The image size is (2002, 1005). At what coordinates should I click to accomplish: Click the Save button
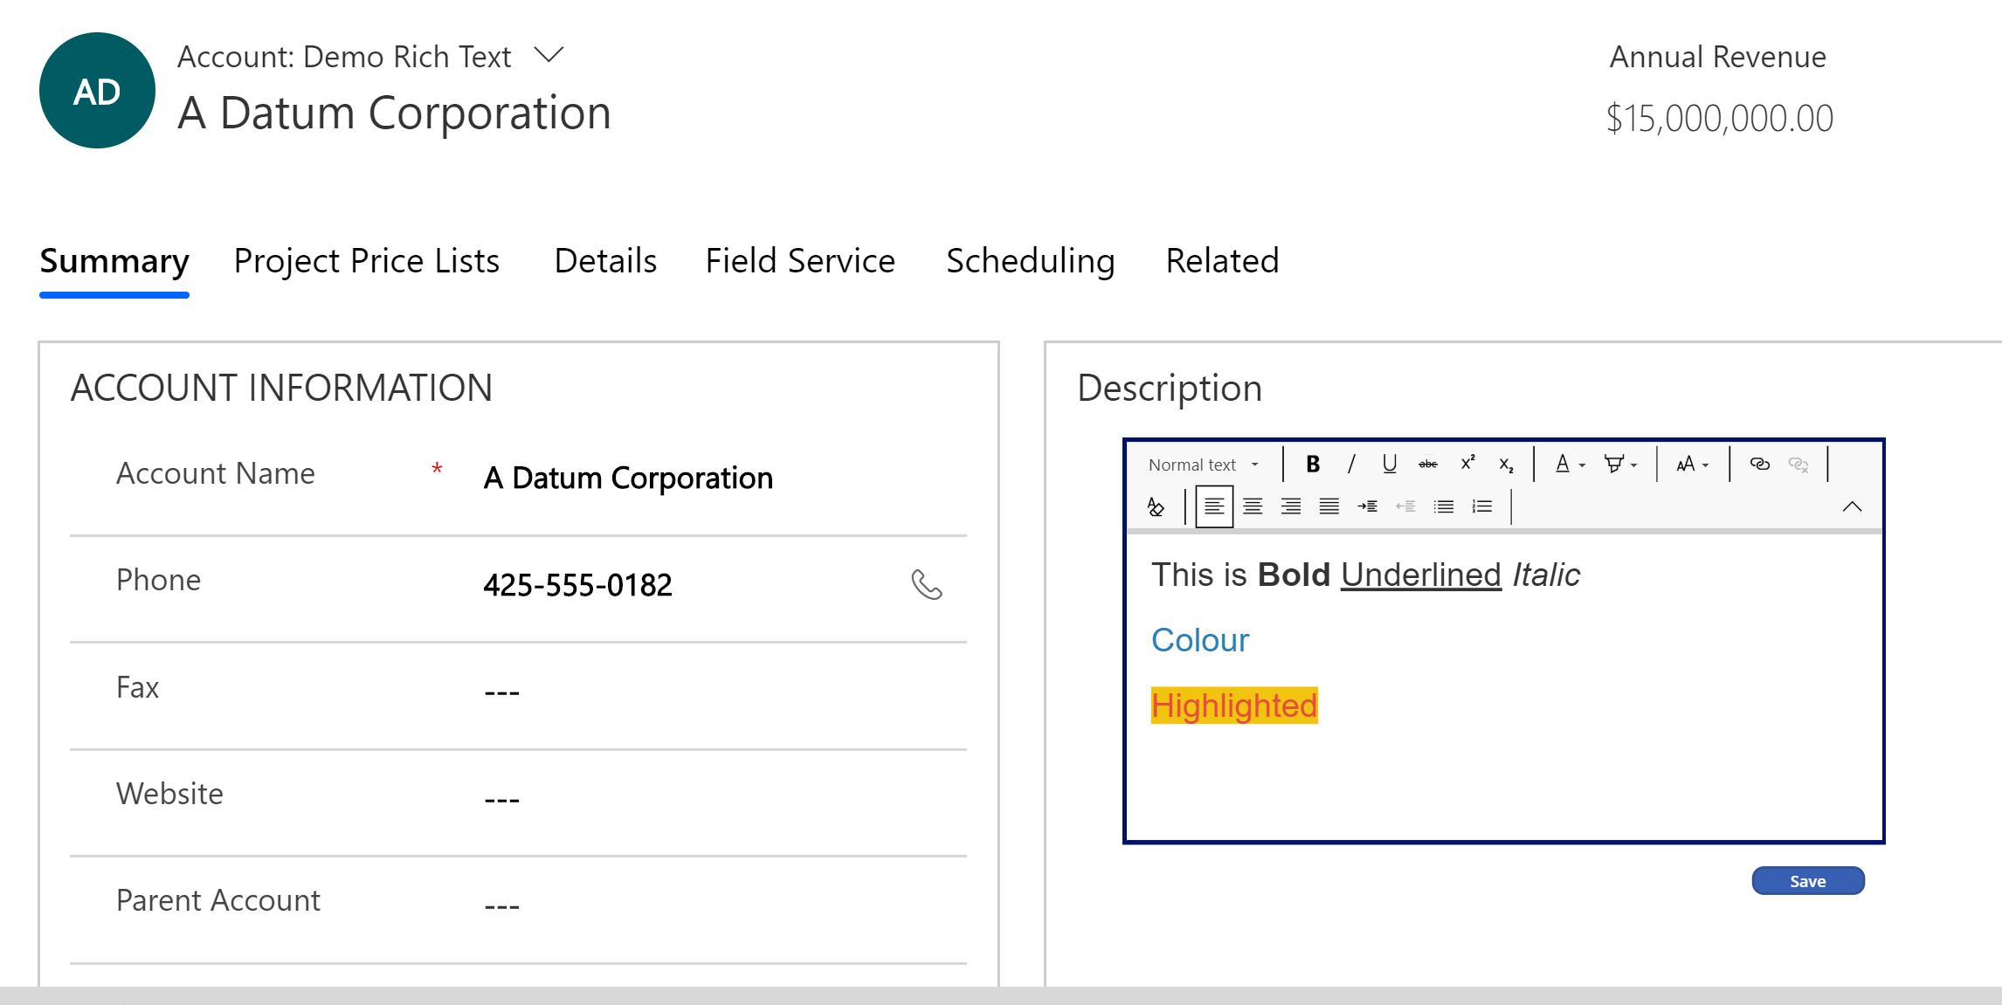(x=1807, y=881)
